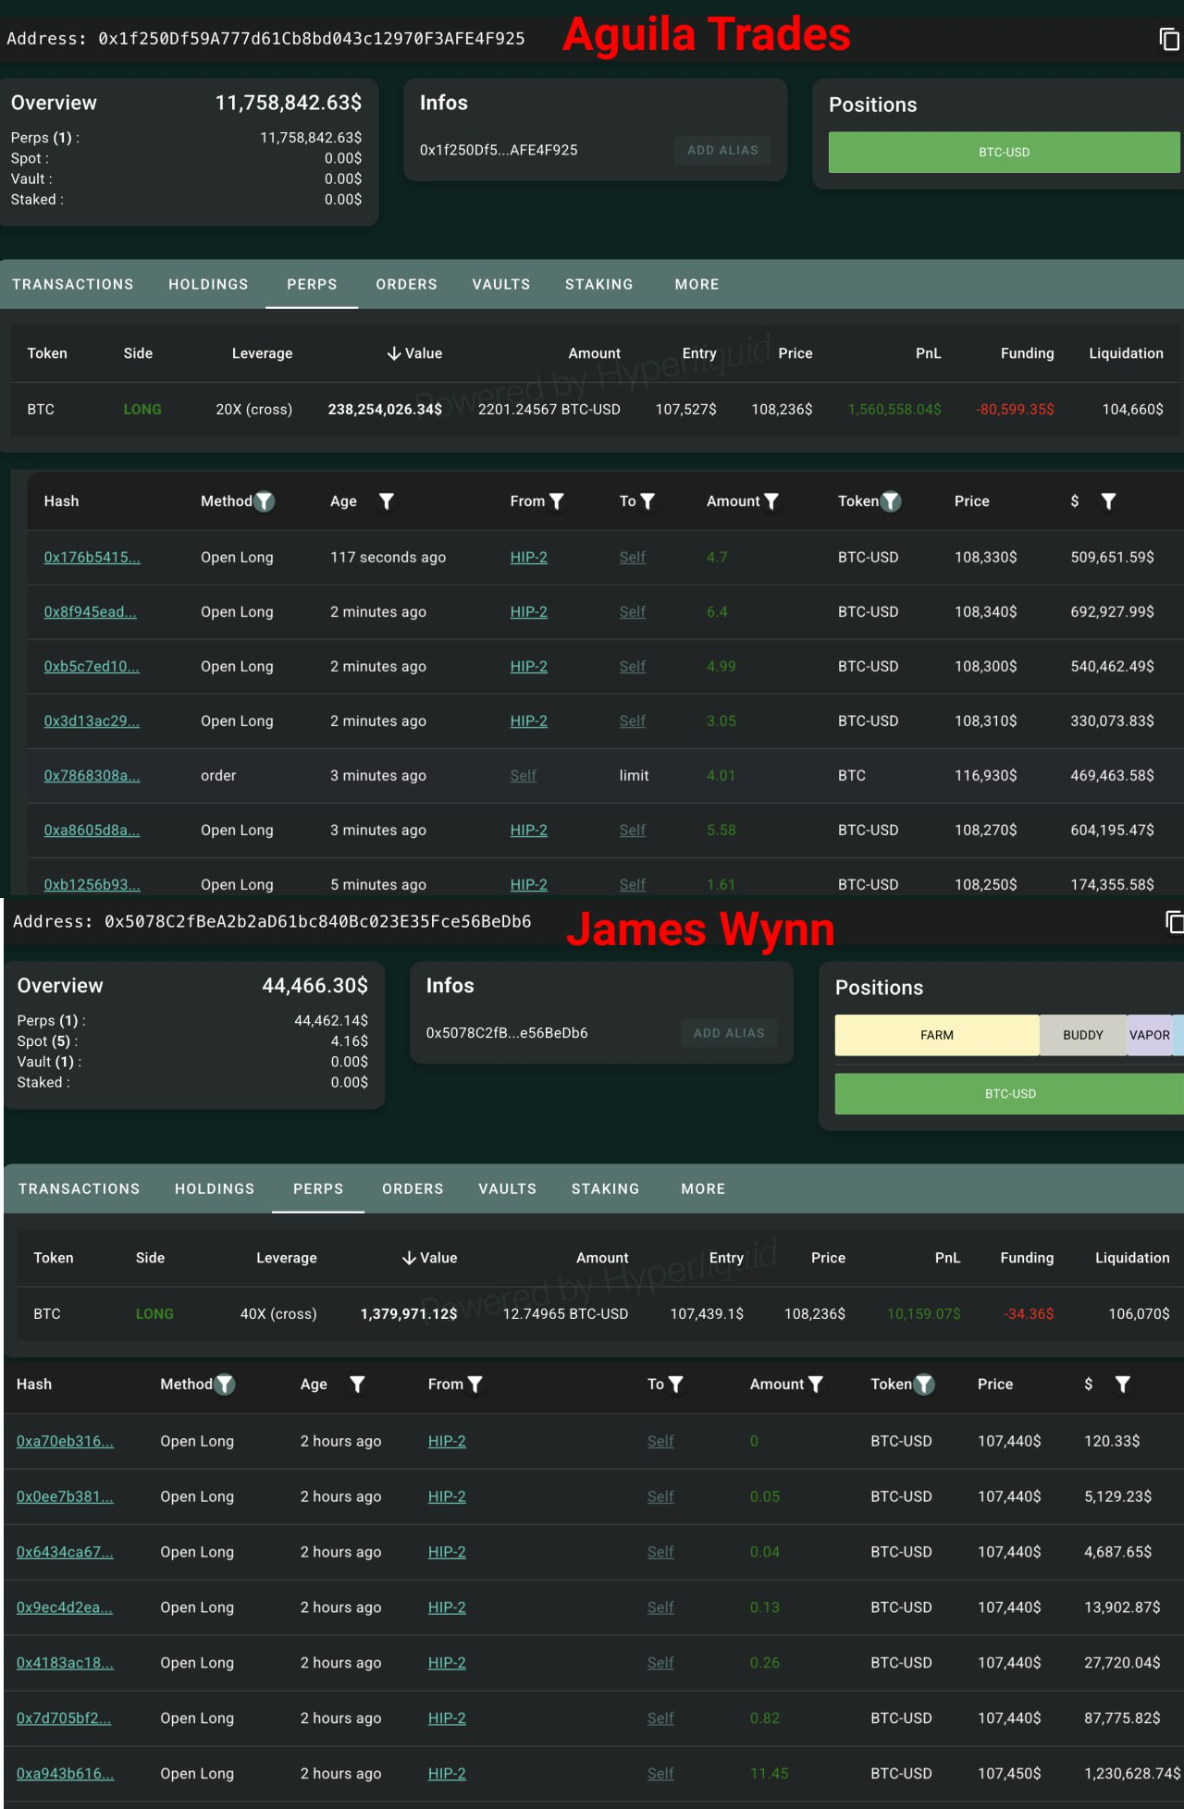Select the 1,379,971.12$ position value cell
The width and height of the screenshot is (1184, 1809).
pyautogui.click(x=409, y=1313)
